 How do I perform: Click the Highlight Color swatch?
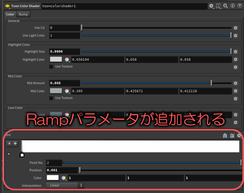(56, 59)
